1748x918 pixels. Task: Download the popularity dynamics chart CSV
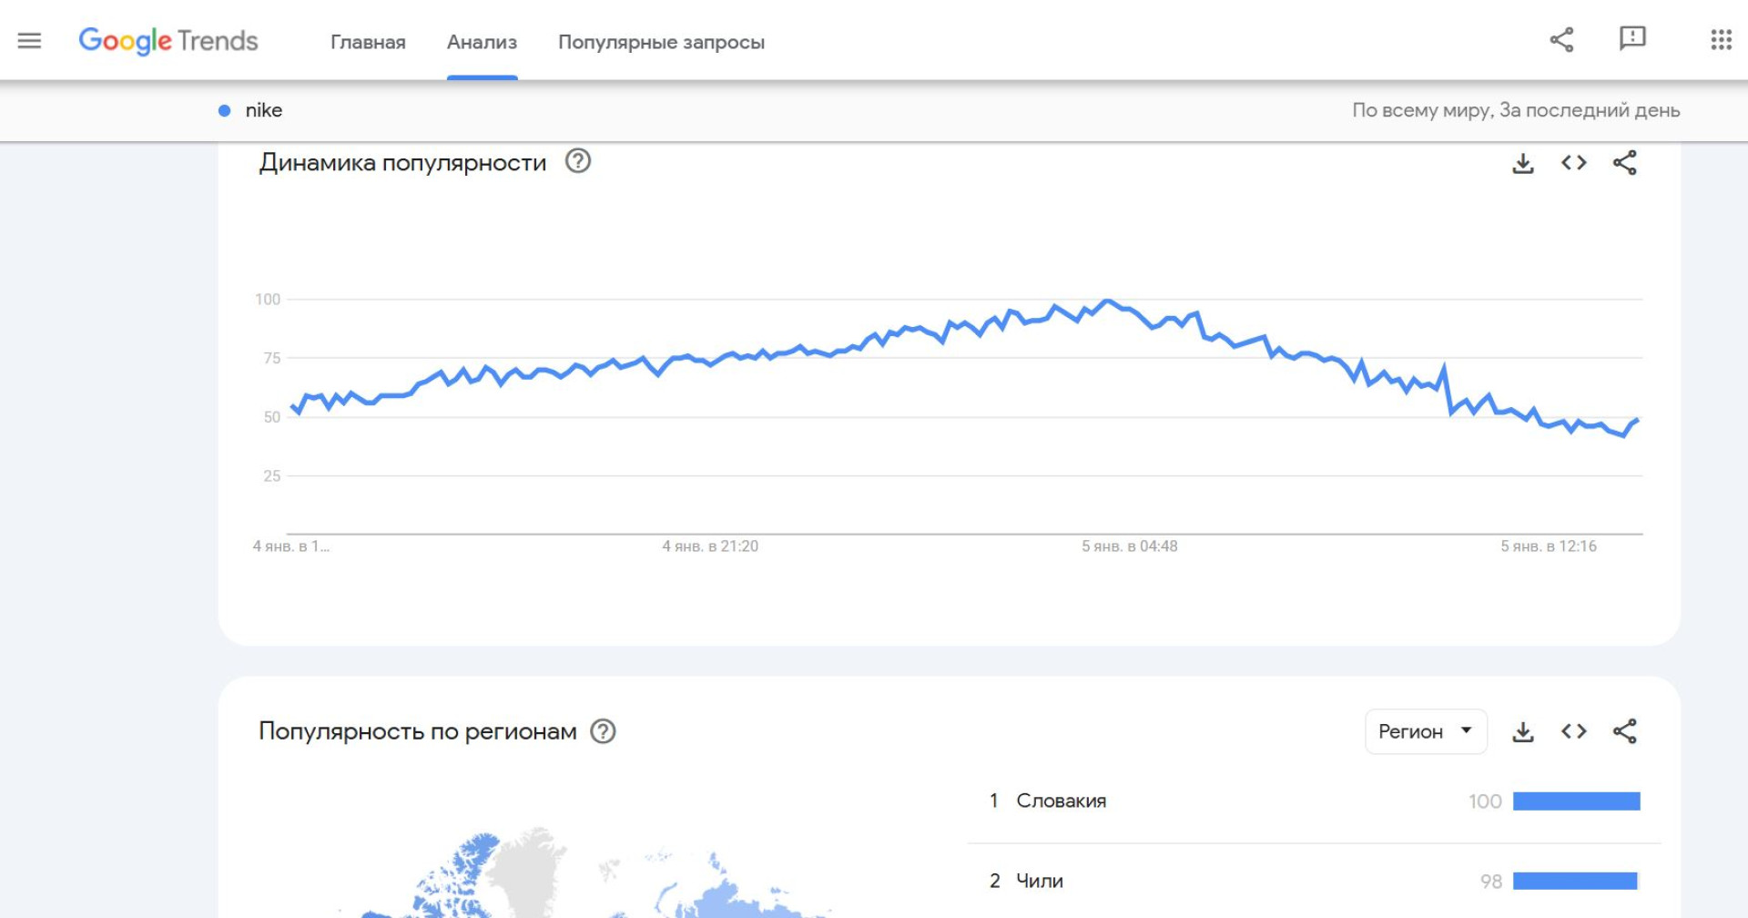(x=1523, y=163)
